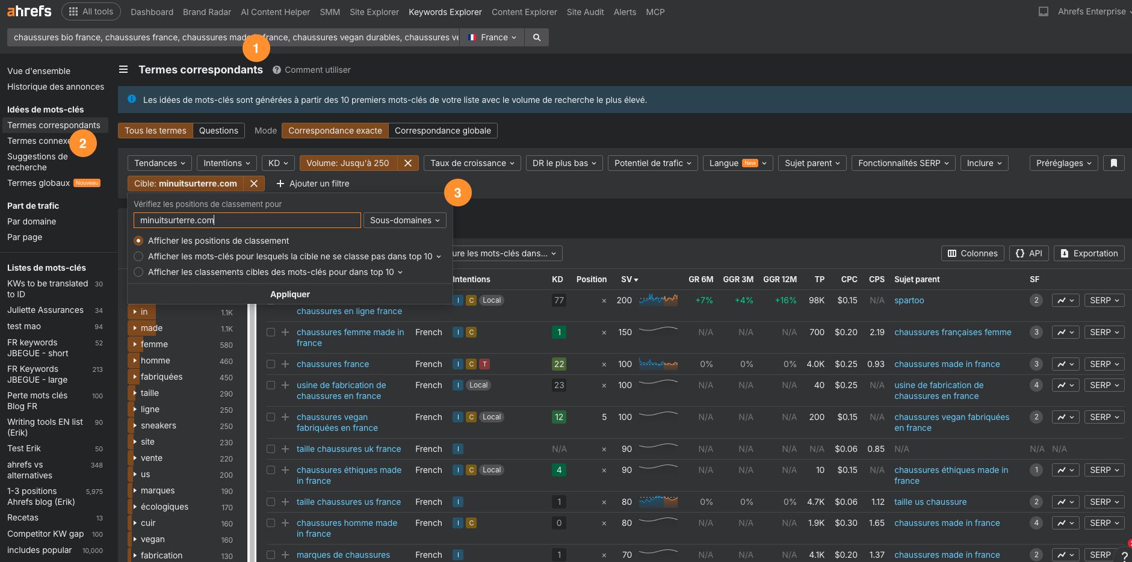
Task: Click the search magnifier icon button
Action: coord(536,37)
